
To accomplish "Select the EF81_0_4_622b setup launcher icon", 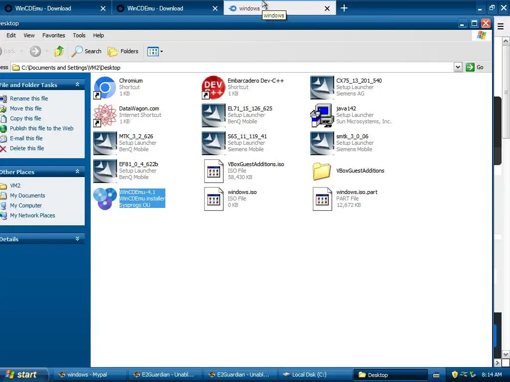I will 105,171.
